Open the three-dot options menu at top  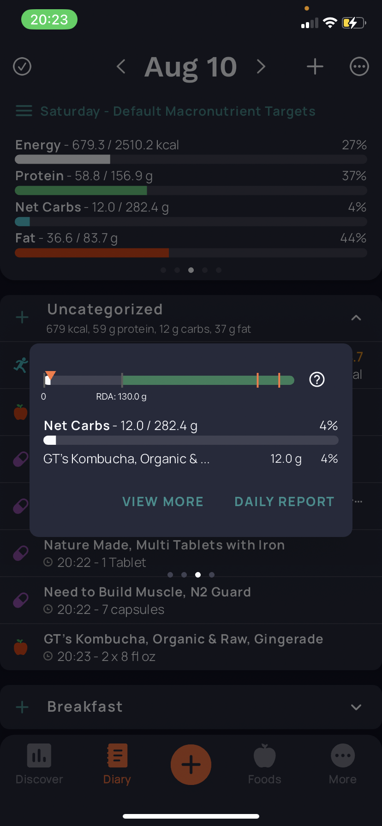[359, 66]
